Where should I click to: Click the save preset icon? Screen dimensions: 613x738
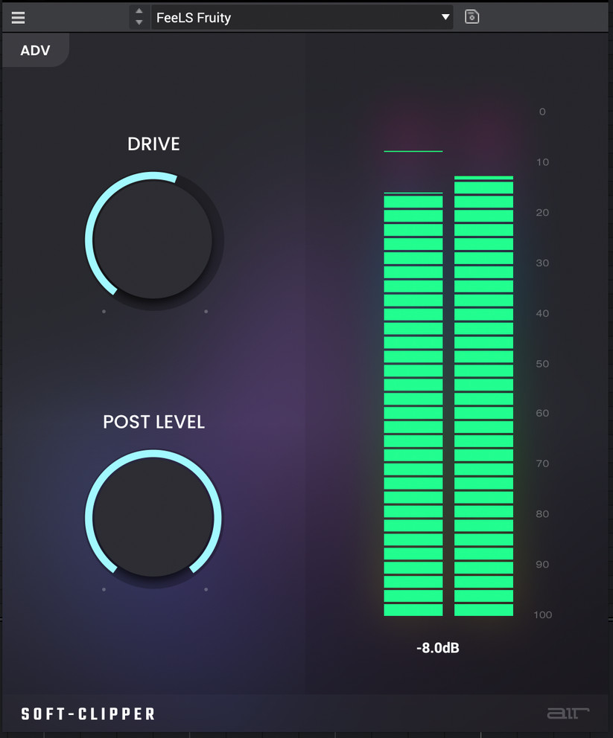tap(471, 16)
